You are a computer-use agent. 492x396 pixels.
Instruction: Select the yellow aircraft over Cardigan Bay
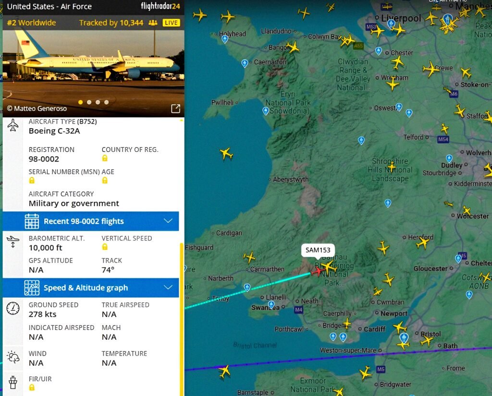pyautogui.click(x=226, y=154)
